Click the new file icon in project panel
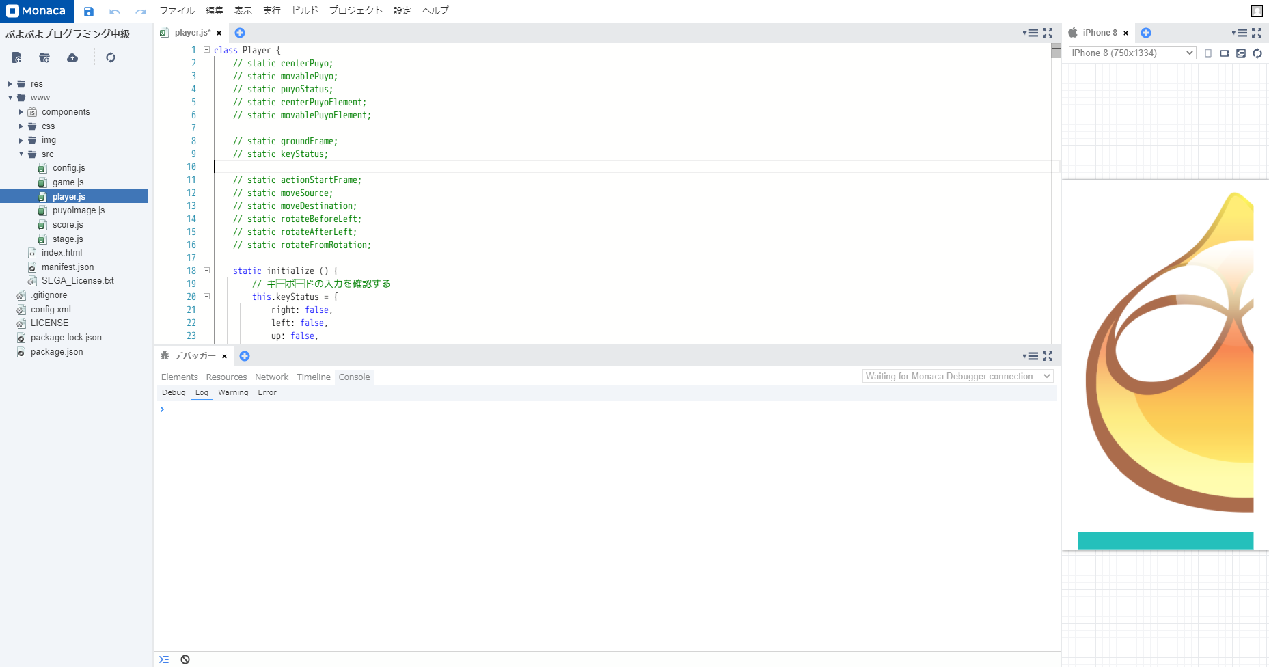Screen dimensions: 1269x667 (16, 57)
